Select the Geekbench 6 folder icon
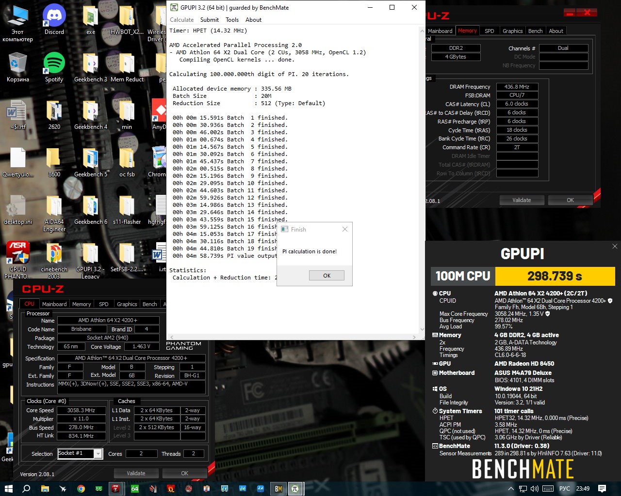621x496 pixels. (x=91, y=210)
